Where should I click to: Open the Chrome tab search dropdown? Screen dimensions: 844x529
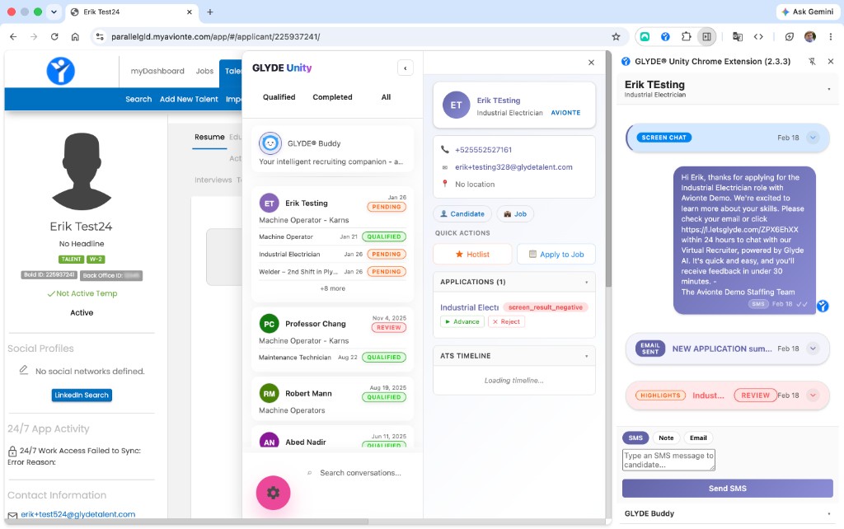tap(54, 12)
